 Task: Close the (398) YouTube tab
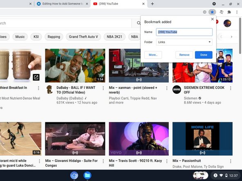pos(143,4)
